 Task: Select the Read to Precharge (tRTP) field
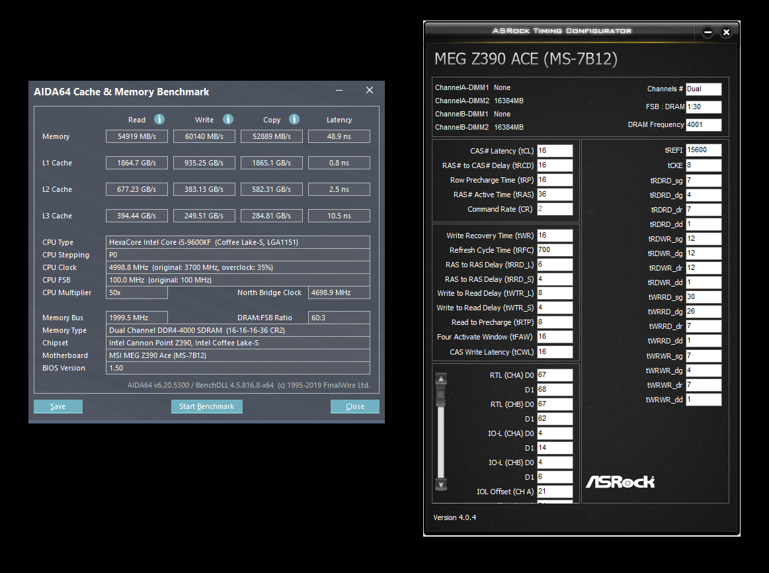[x=555, y=322]
